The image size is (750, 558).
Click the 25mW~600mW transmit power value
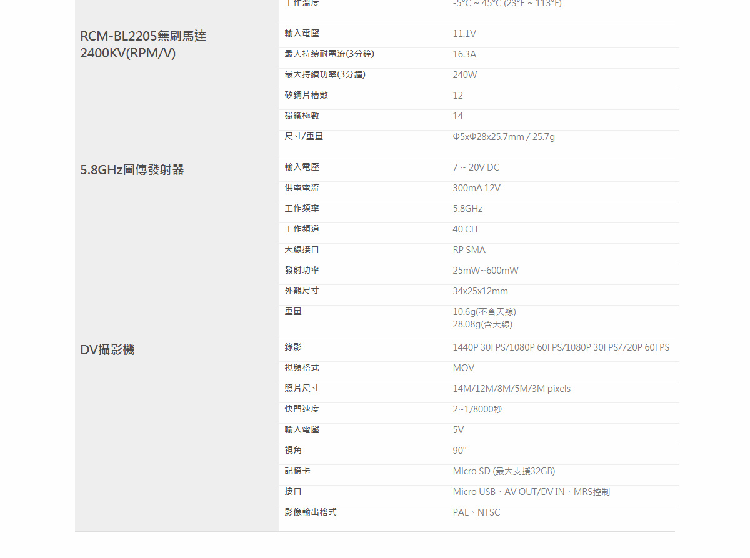[x=486, y=271]
